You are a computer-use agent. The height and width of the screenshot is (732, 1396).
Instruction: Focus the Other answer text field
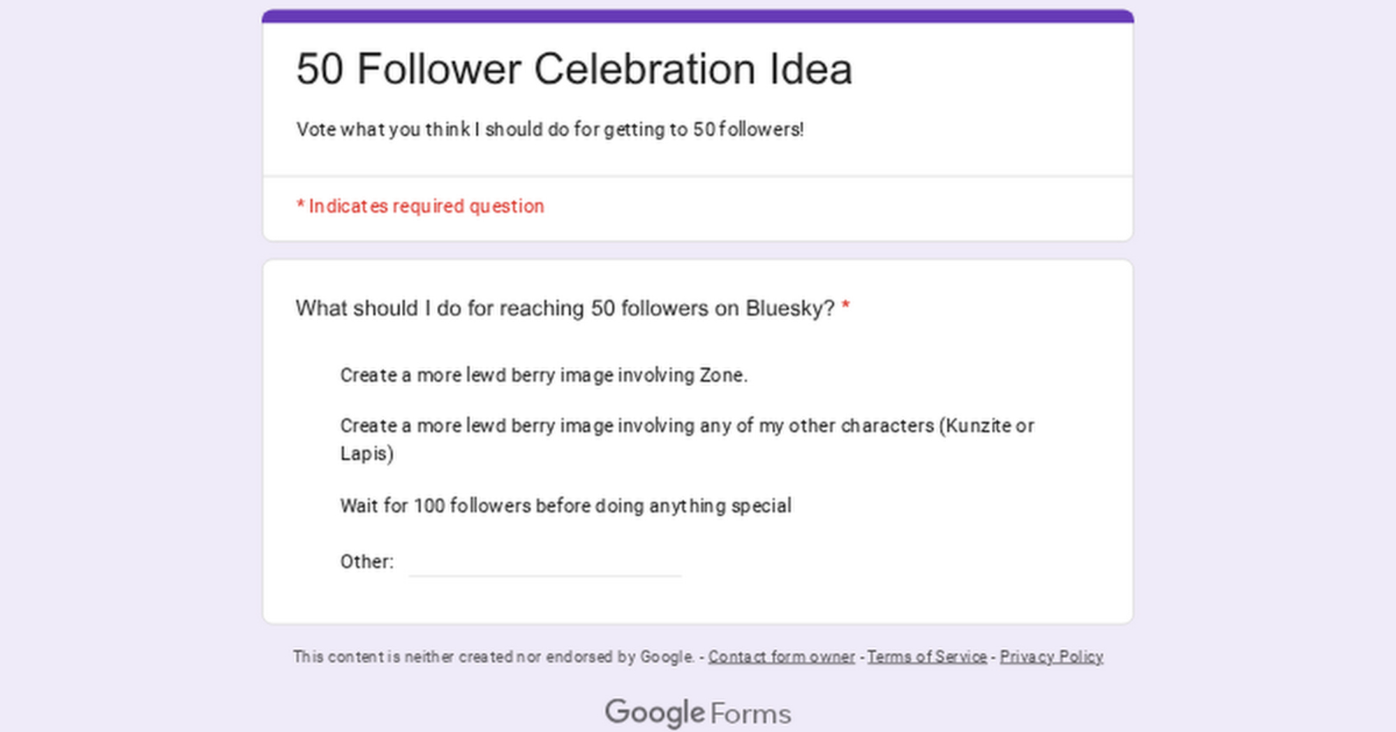coord(544,563)
